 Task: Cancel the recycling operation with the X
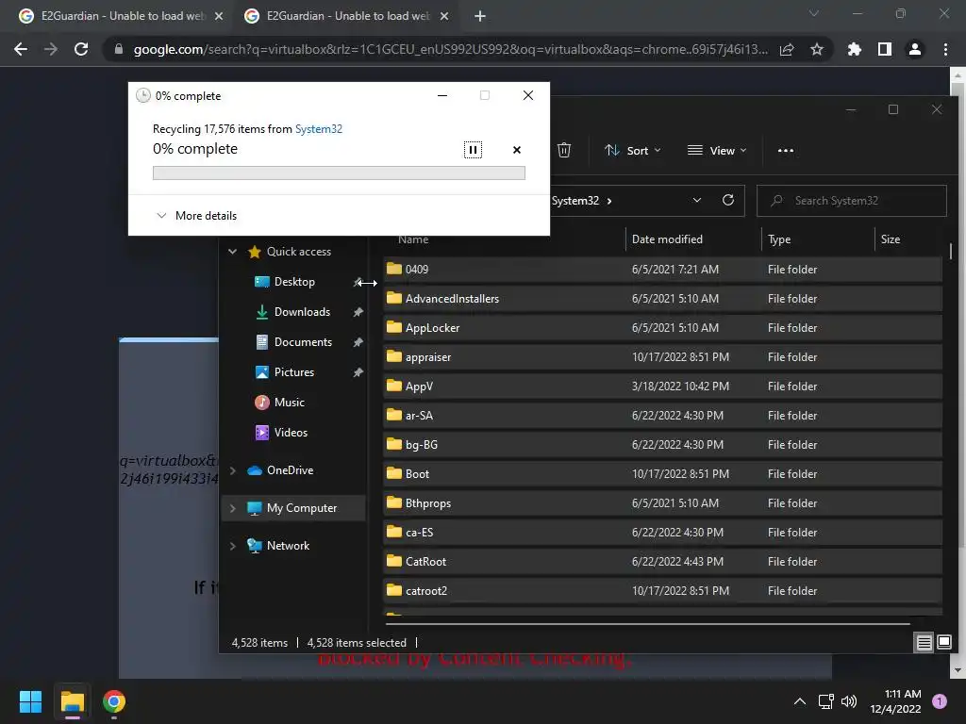tap(517, 150)
